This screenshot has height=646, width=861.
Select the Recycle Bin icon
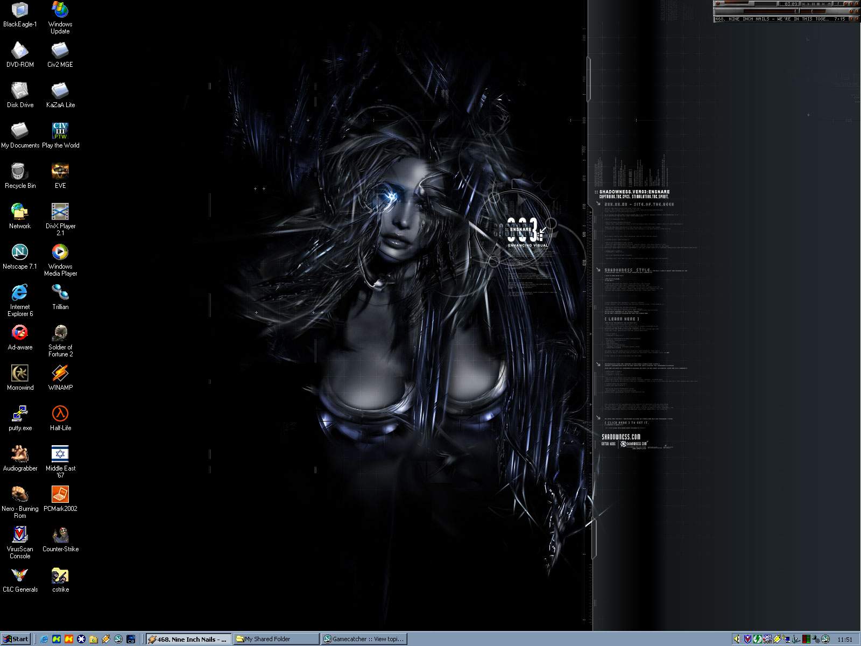pyautogui.click(x=20, y=176)
